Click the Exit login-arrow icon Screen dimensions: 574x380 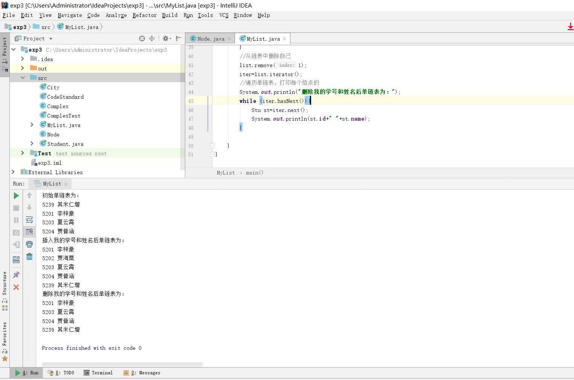coord(16,245)
